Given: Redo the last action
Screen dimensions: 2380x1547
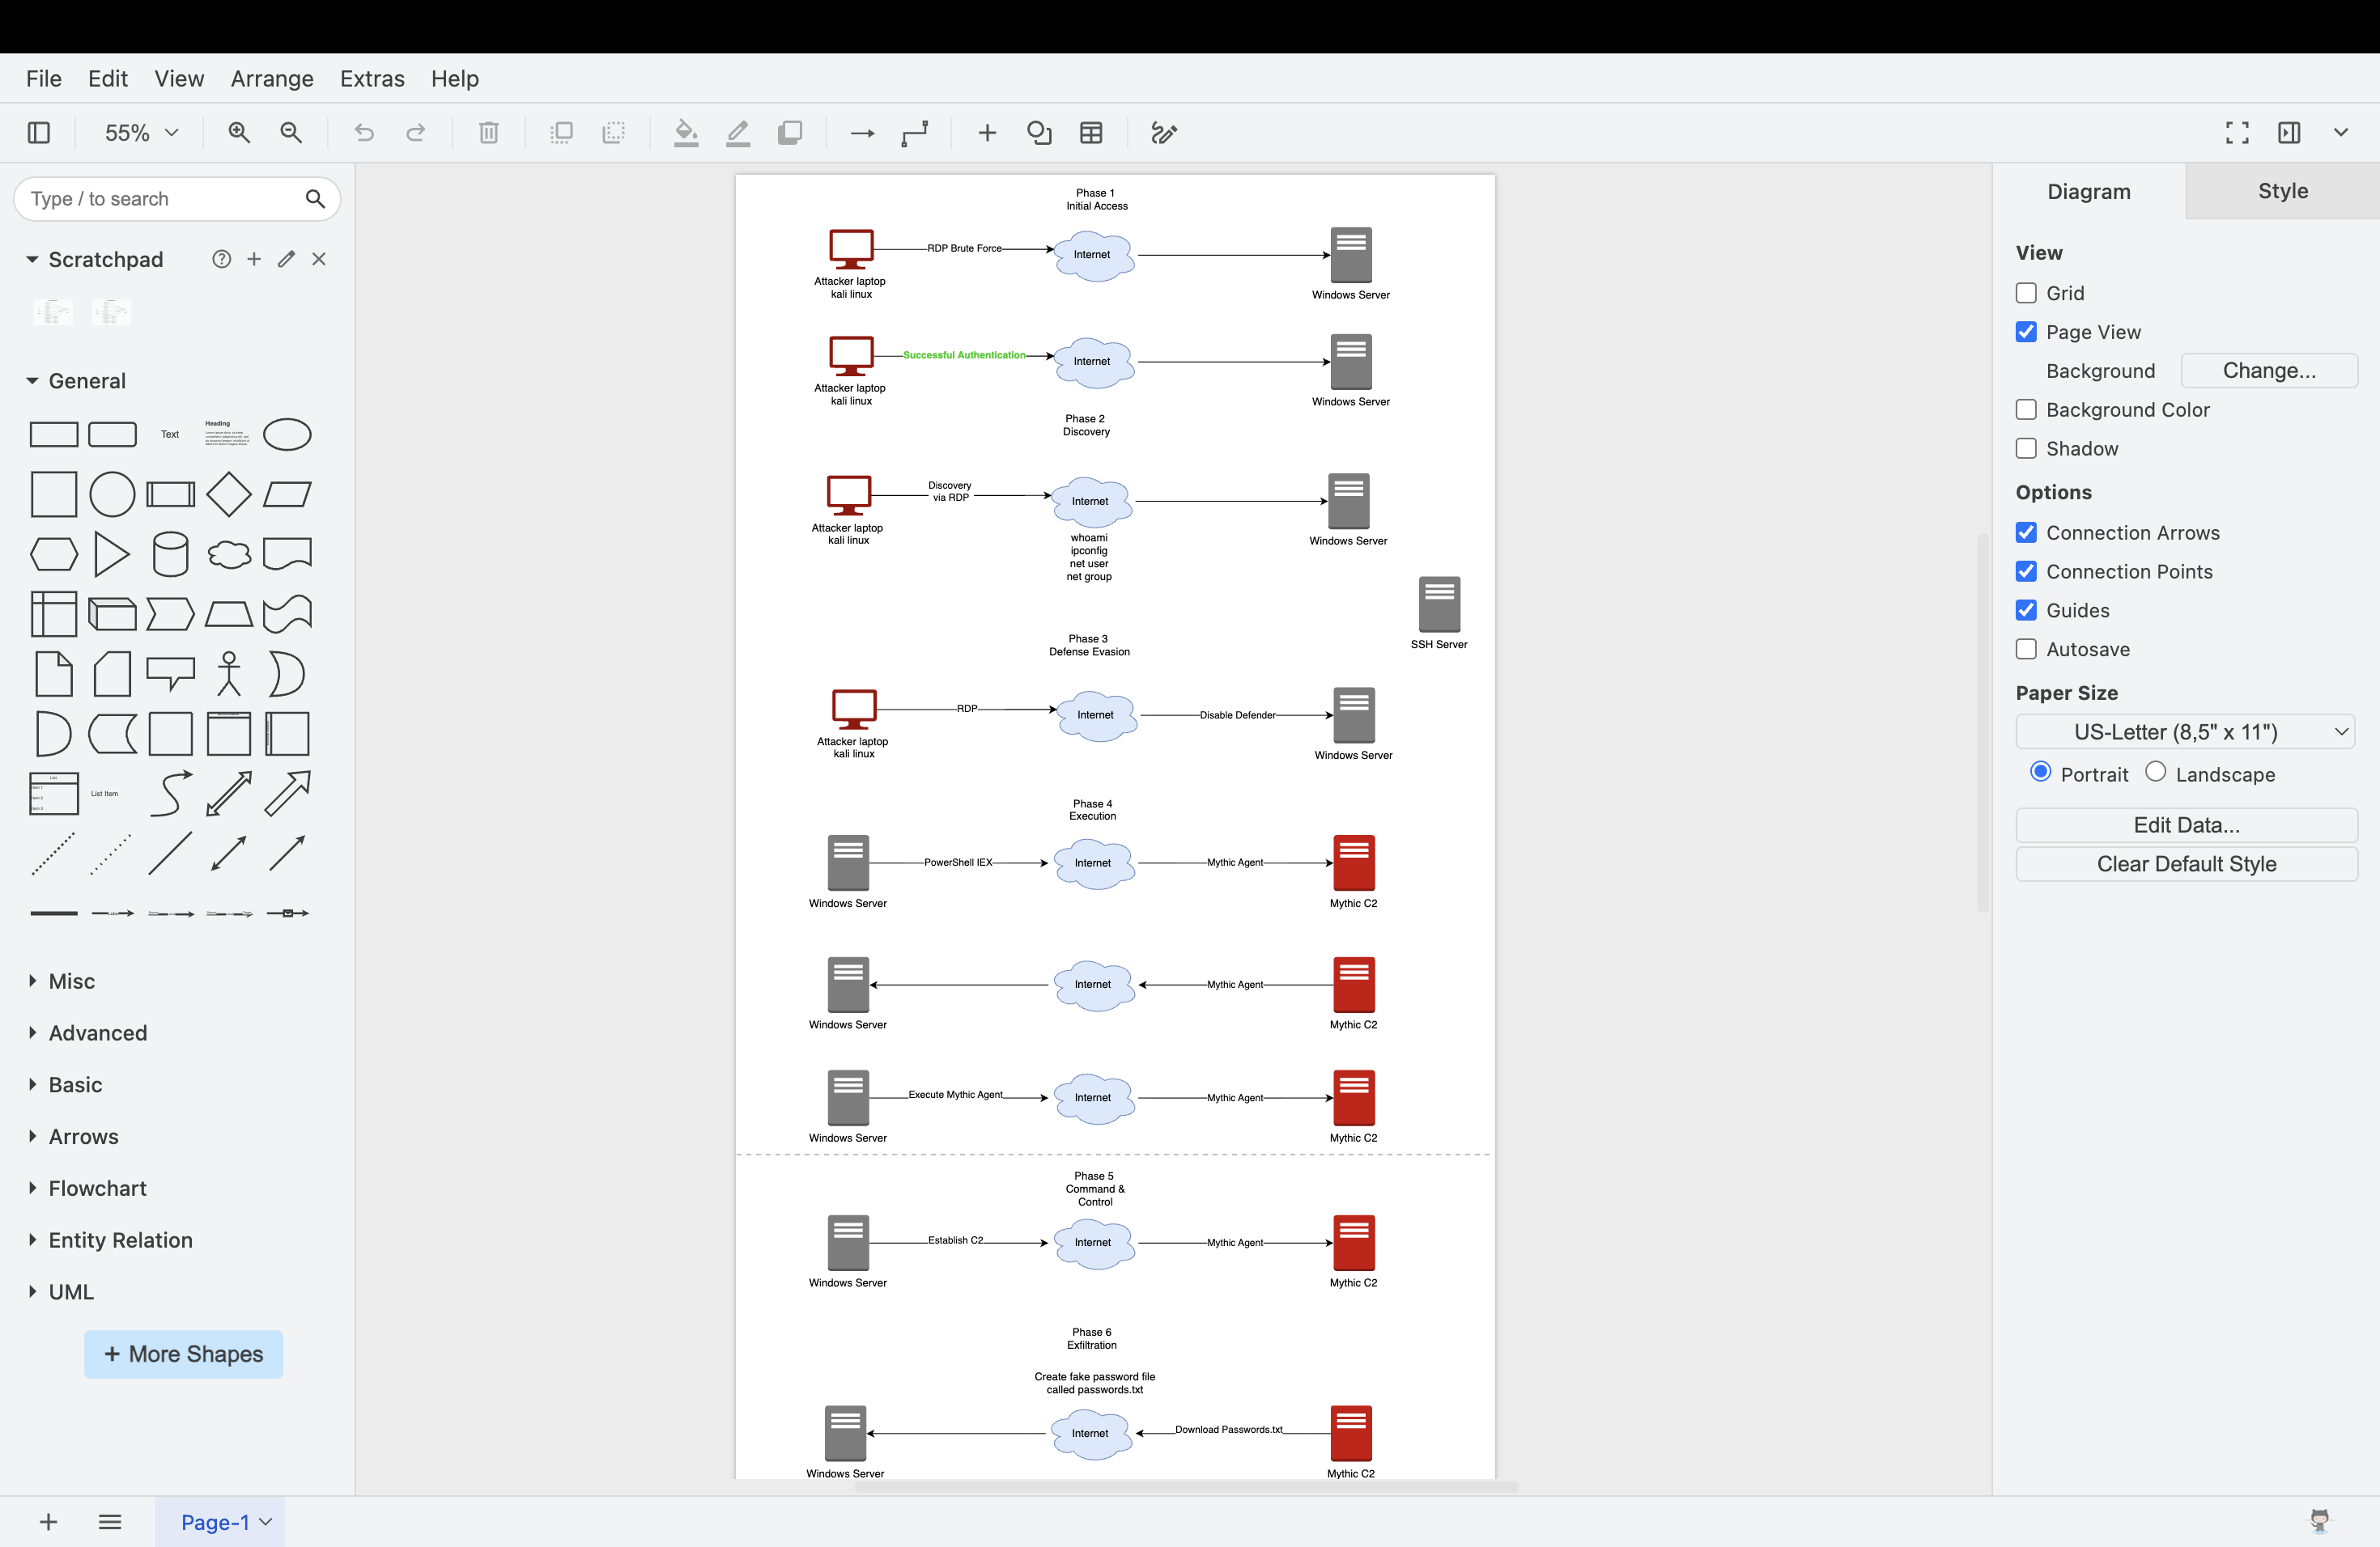Looking at the screenshot, I should (x=416, y=133).
